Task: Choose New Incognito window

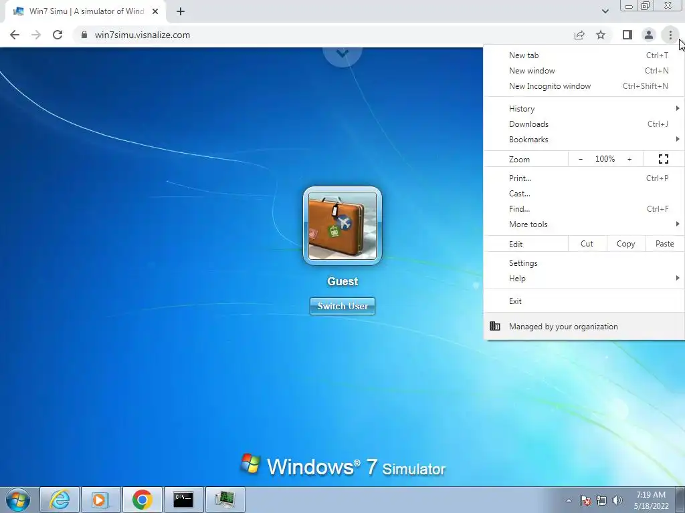Action: [584, 86]
